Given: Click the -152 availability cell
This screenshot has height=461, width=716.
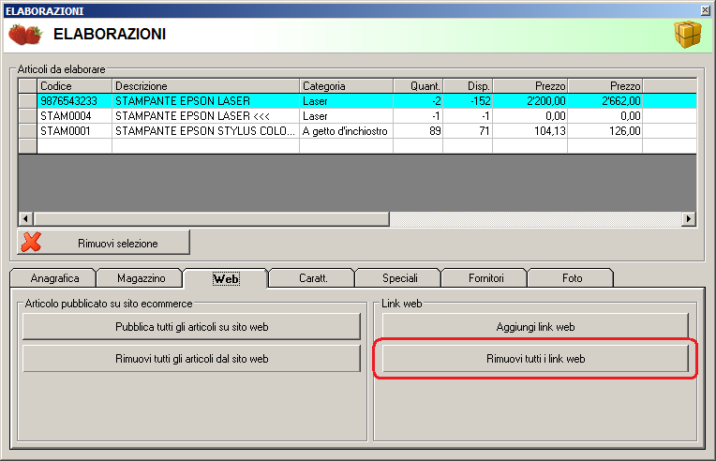Looking at the screenshot, I should (x=468, y=101).
